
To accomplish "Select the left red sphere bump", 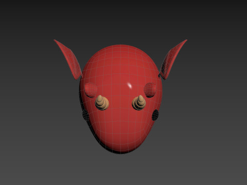I will pos(91,90).
